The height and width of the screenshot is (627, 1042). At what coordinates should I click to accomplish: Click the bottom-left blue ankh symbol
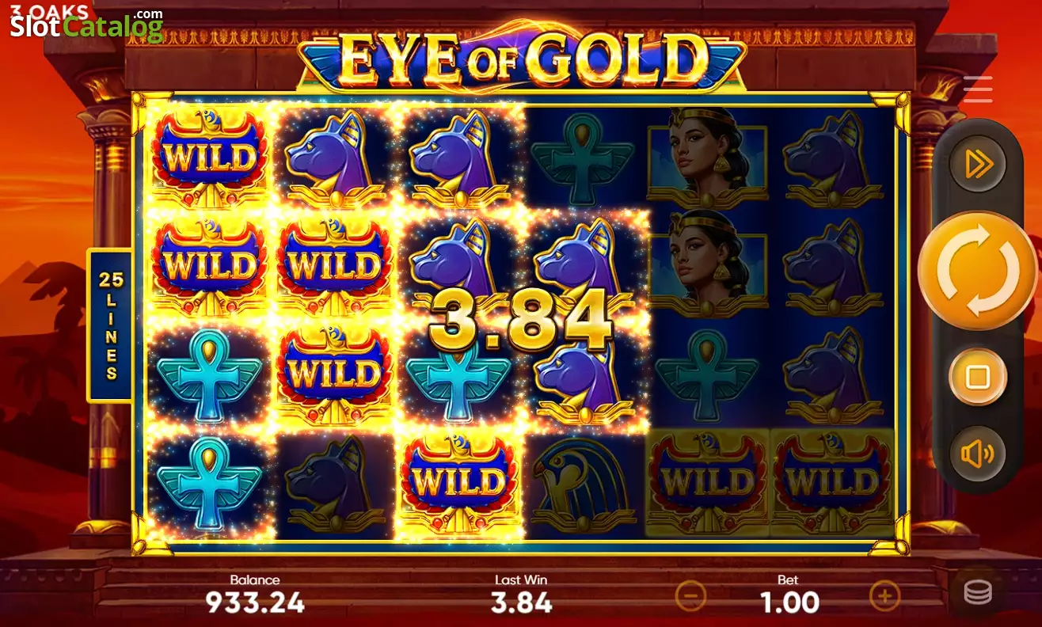click(x=210, y=484)
